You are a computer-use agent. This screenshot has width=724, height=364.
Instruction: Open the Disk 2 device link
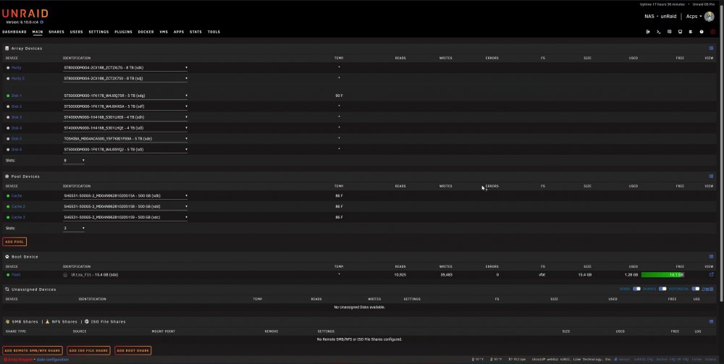click(17, 106)
